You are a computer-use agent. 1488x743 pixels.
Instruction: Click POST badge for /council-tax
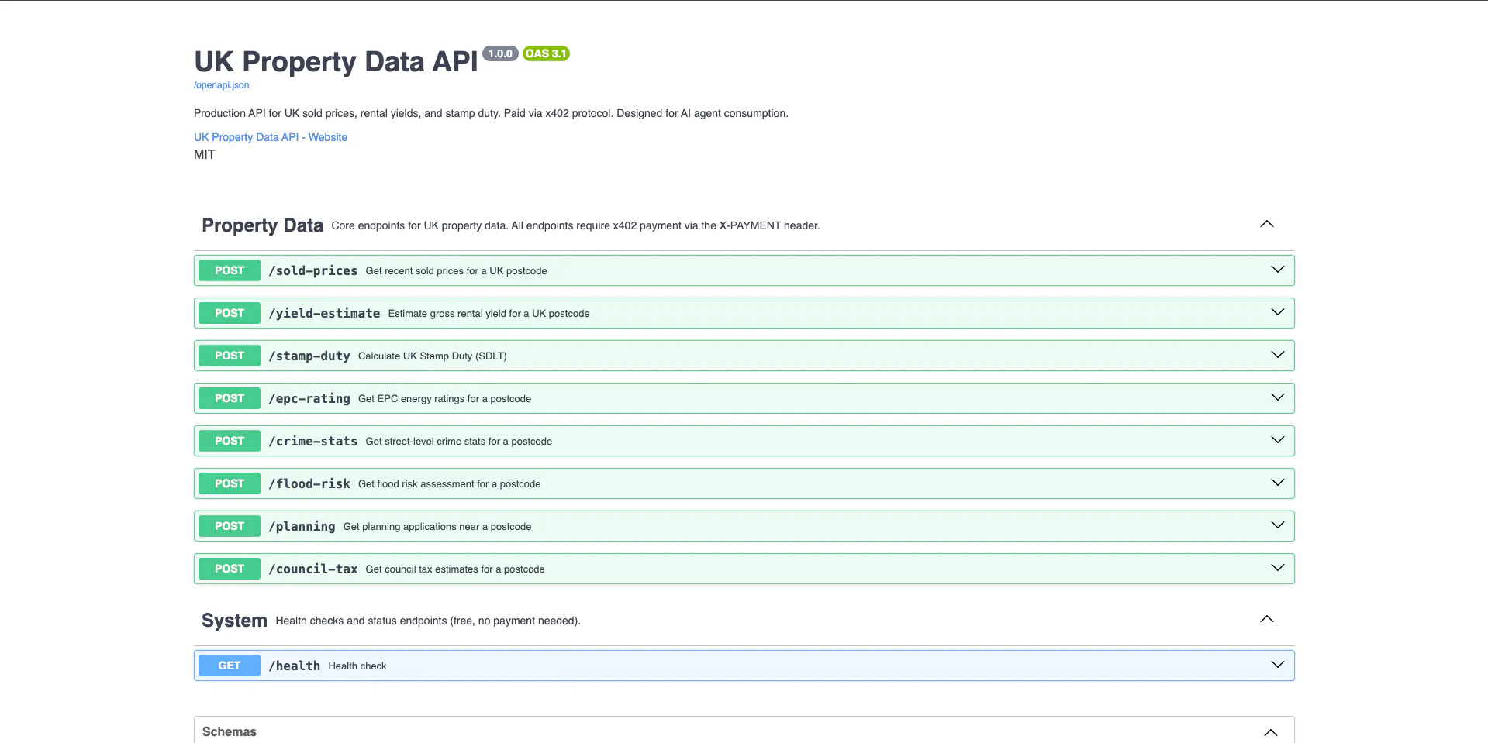230,569
